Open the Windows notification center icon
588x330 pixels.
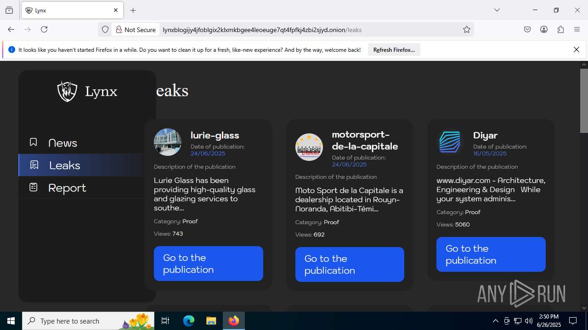tap(573, 321)
